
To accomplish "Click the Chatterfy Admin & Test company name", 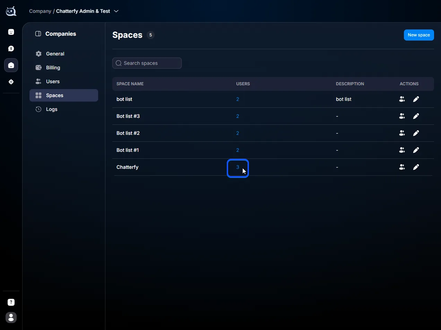I will point(83,11).
